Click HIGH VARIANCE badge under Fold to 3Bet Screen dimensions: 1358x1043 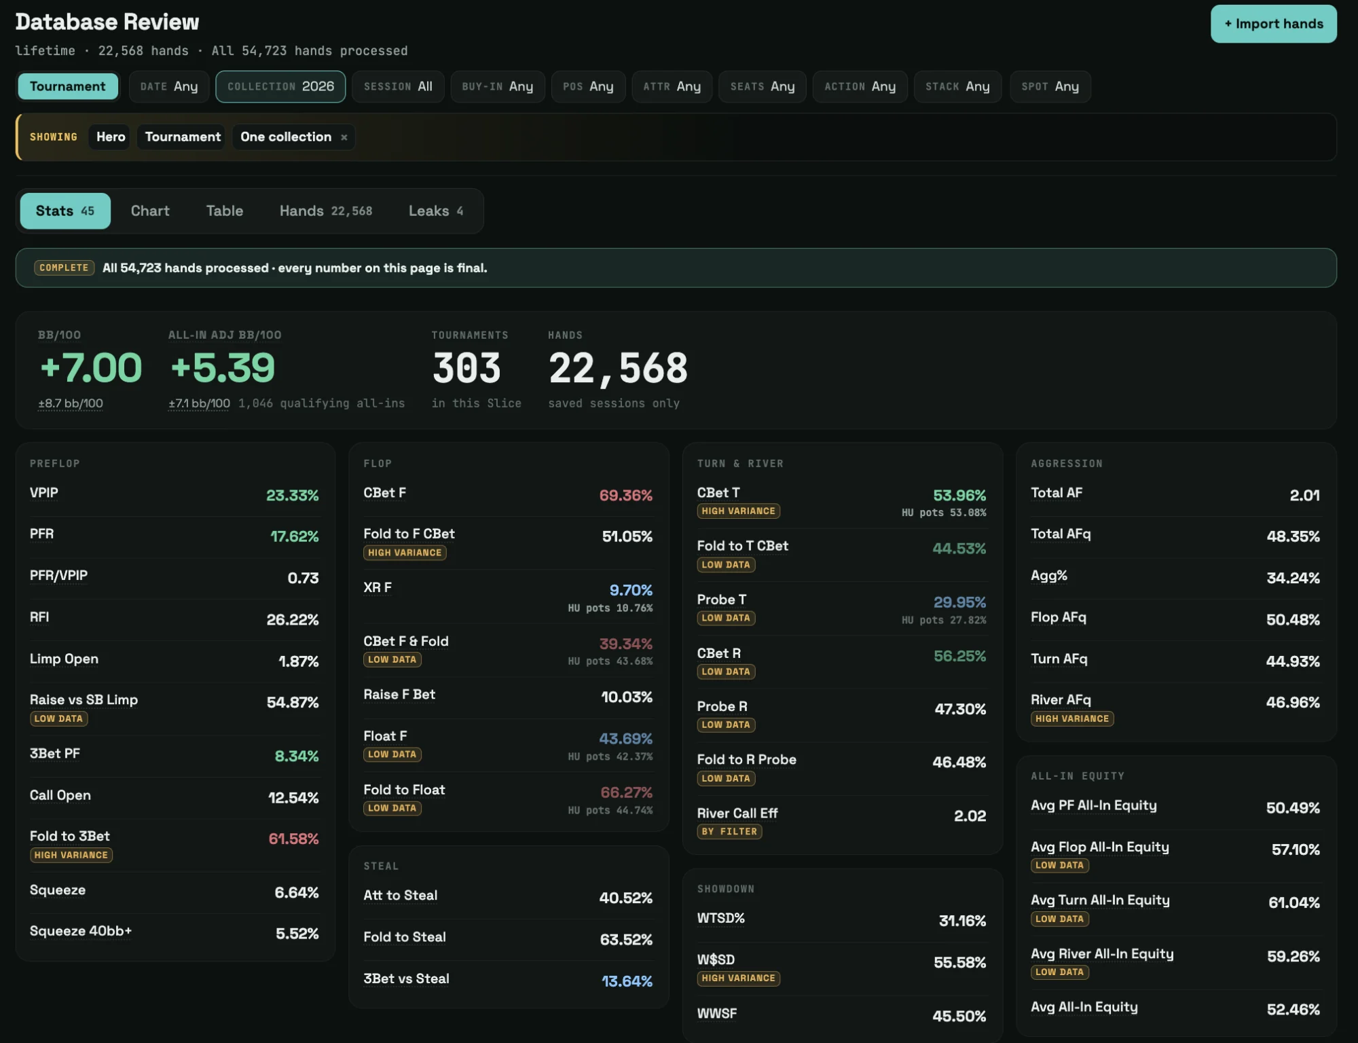(71, 855)
